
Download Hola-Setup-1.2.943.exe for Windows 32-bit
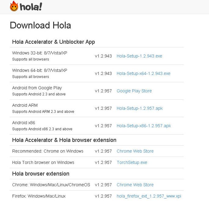(x=139, y=56)
